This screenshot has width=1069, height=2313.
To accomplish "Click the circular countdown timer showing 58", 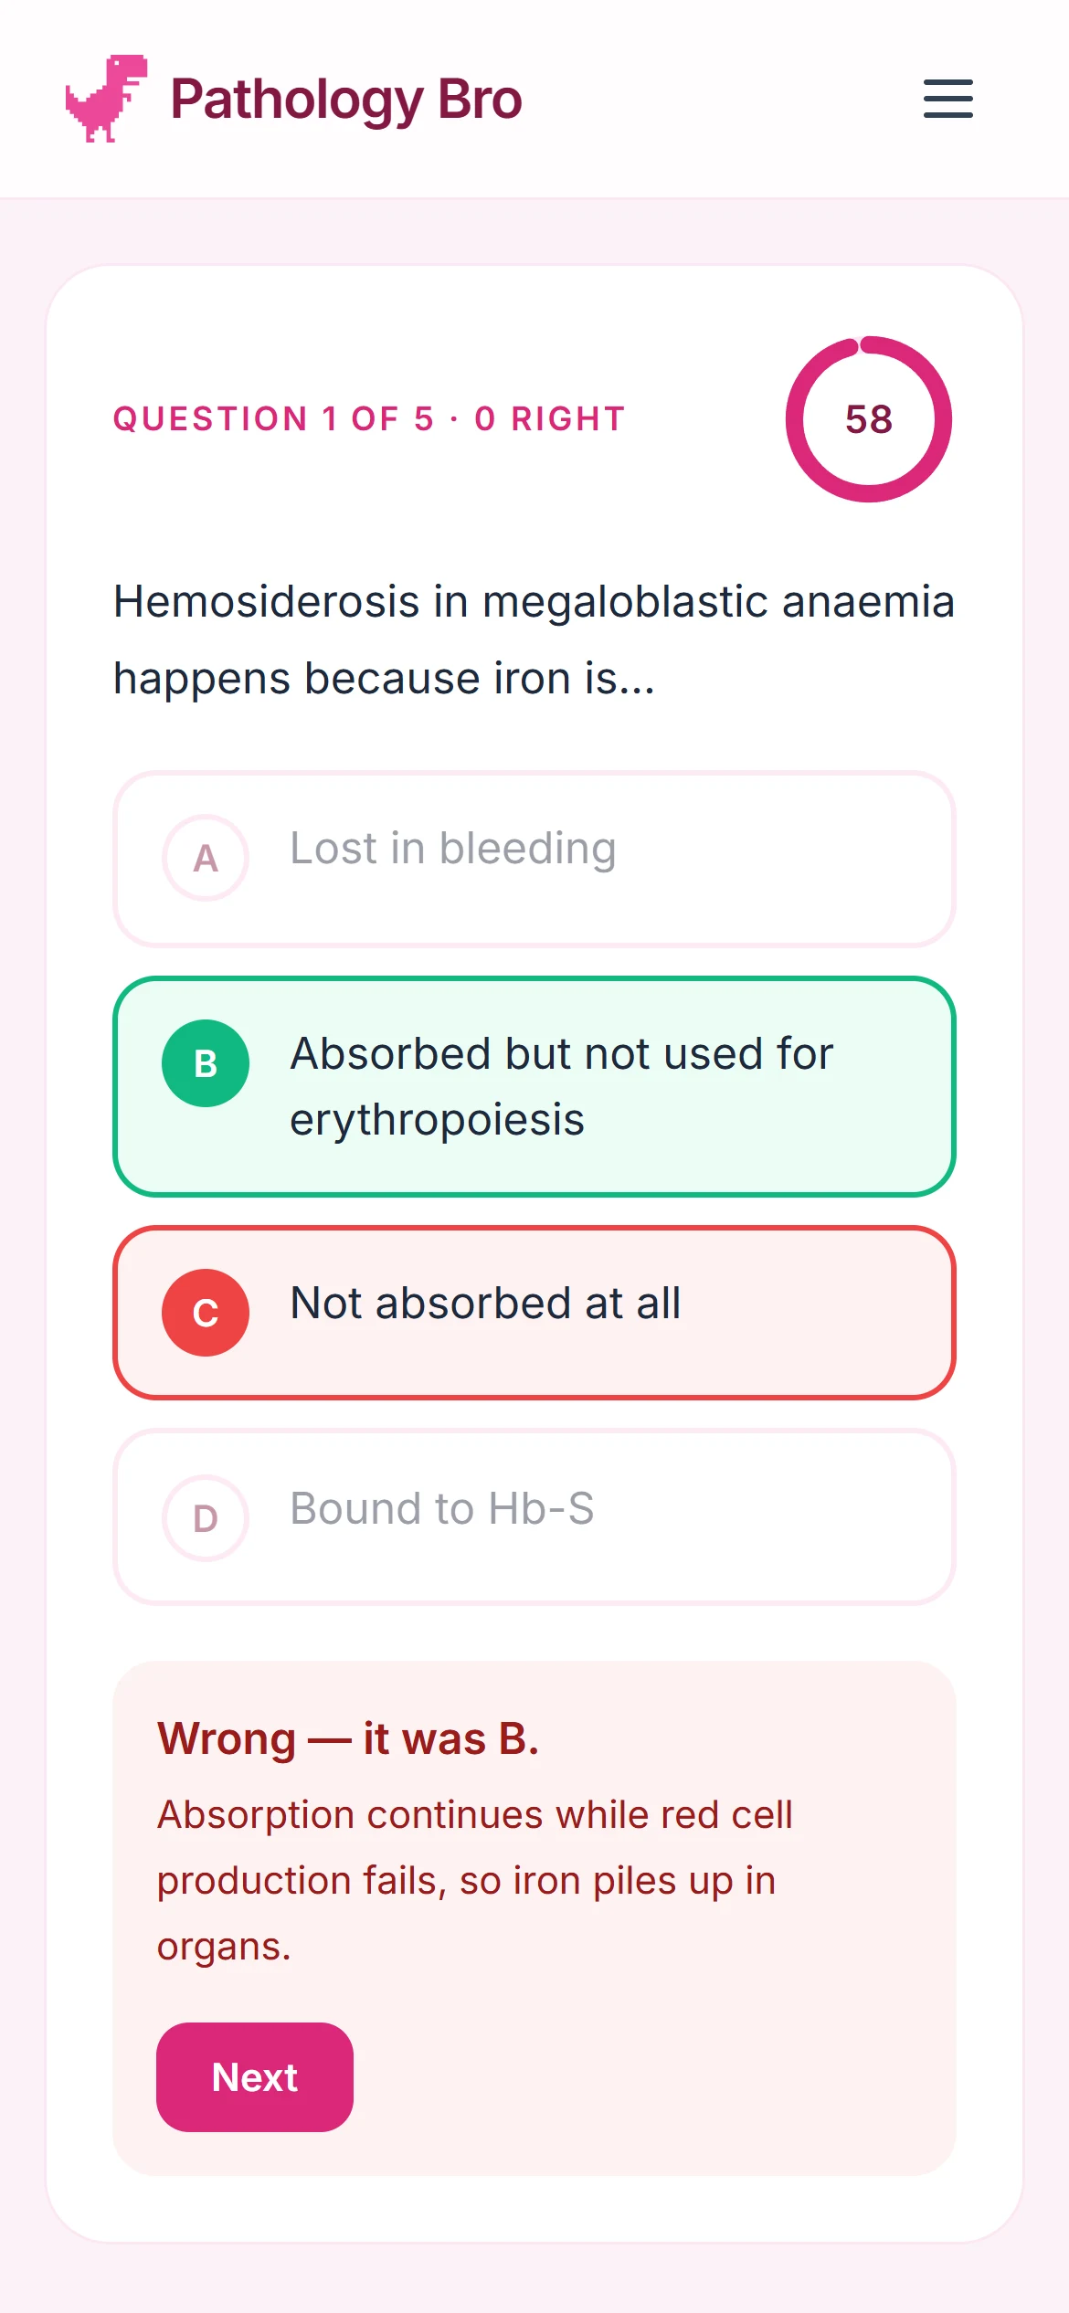I will coord(868,419).
